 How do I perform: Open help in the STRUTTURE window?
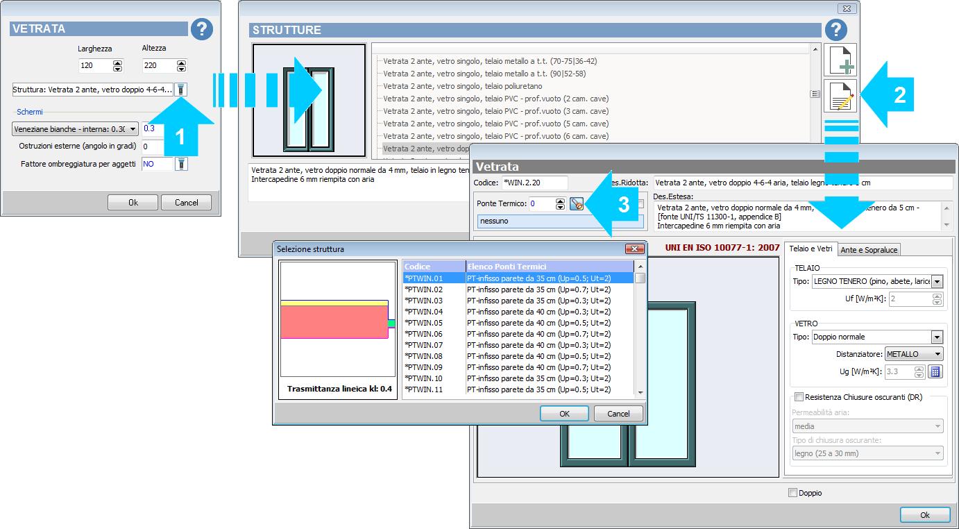[x=835, y=29]
